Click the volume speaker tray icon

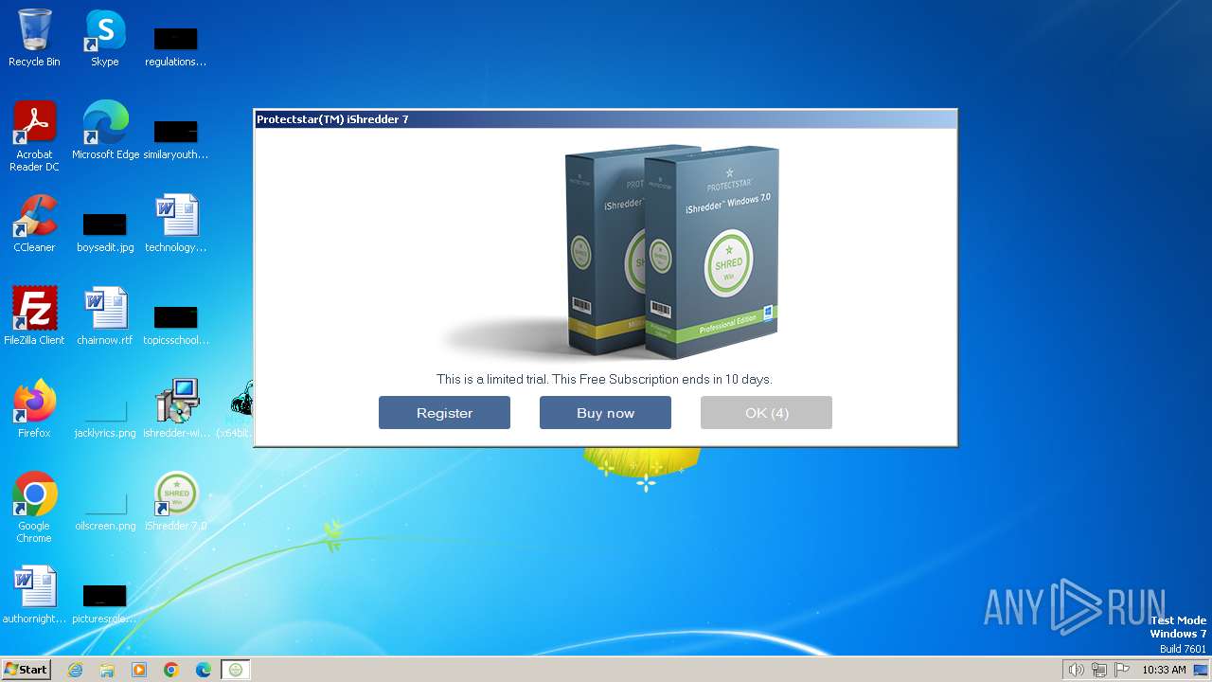tap(1076, 670)
